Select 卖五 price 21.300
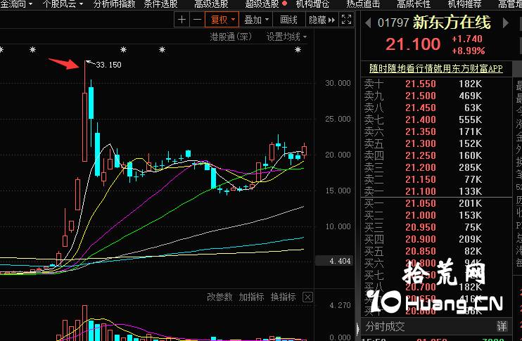The image size is (522, 341). [421, 143]
